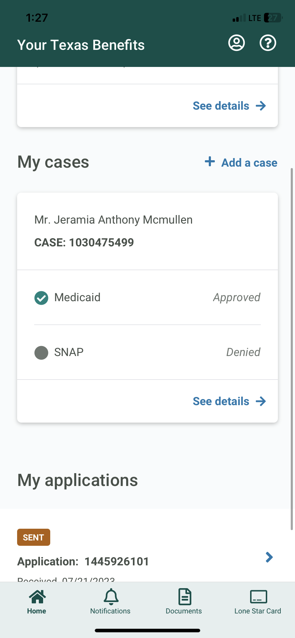Tap the Application: 1445926101 text
The height and width of the screenshot is (638, 295).
coord(83,561)
